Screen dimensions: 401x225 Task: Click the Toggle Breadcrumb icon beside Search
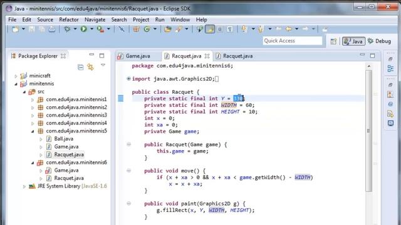(x=200, y=29)
